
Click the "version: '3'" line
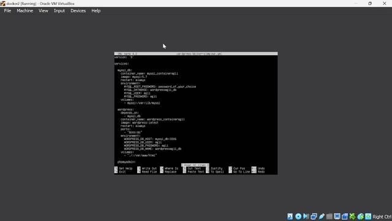[124, 57]
